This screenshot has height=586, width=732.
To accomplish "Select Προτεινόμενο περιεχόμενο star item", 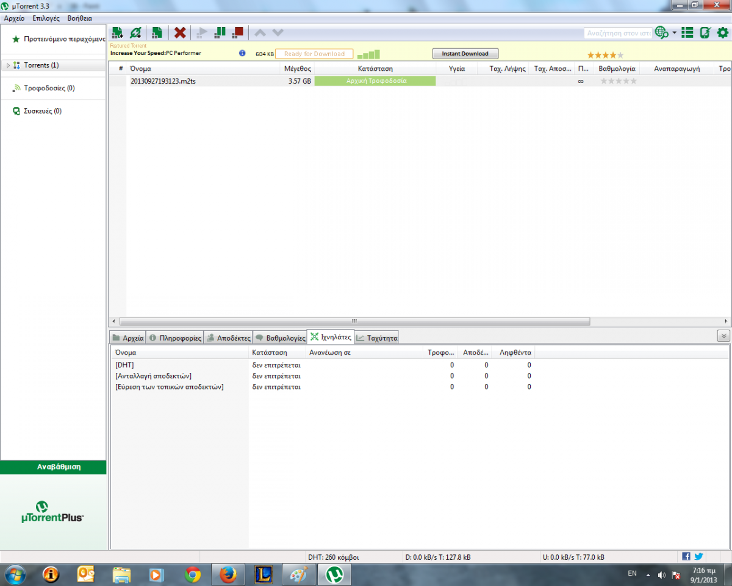I will point(58,38).
